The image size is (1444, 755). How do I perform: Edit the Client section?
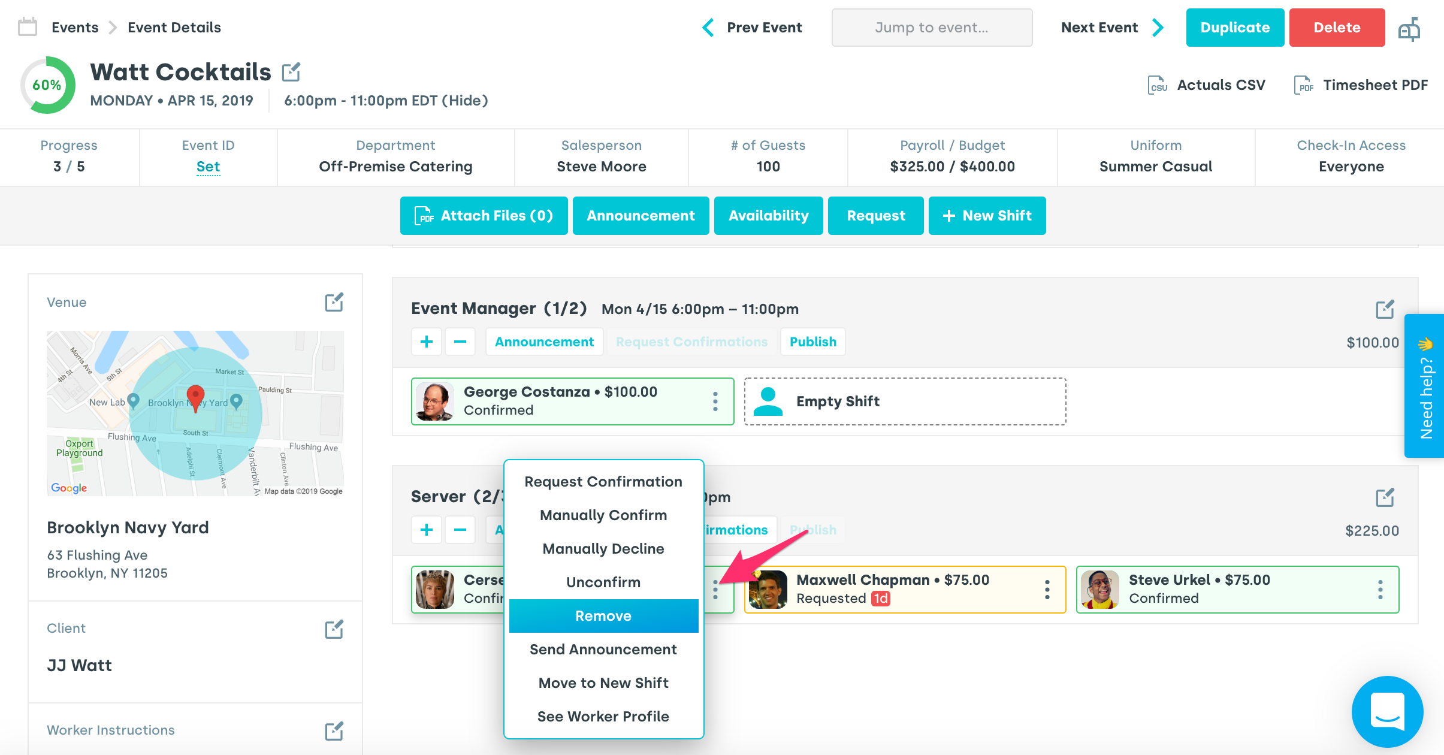click(x=334, y=629)
